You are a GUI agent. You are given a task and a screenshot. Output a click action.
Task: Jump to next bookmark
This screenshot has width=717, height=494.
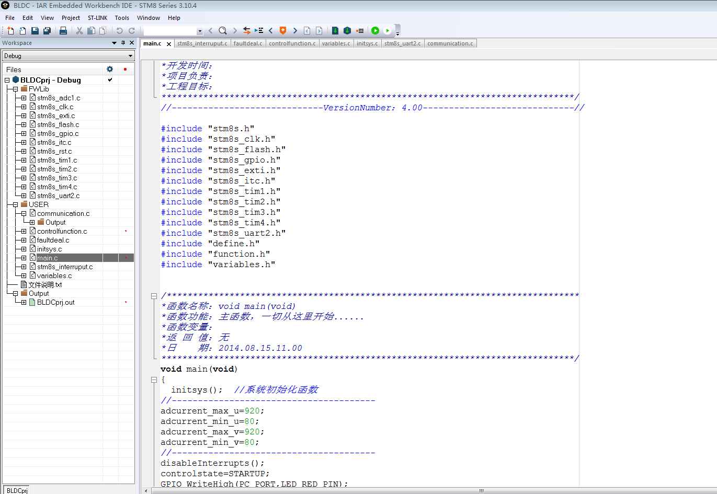[x=295, y=31]
